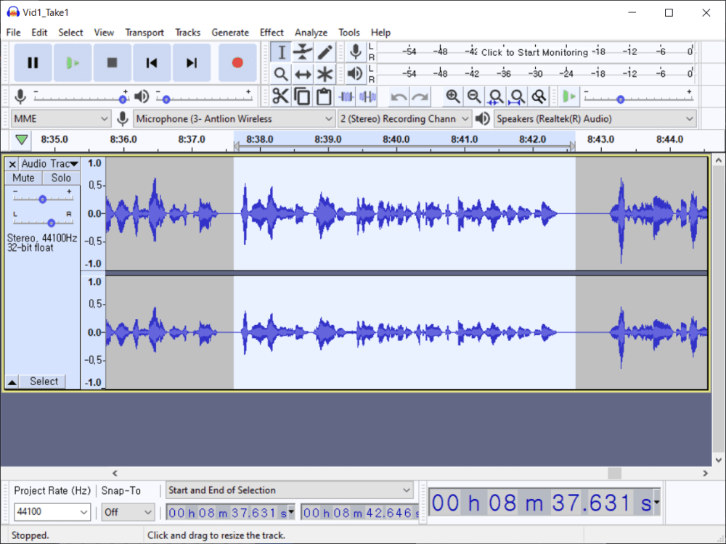This screenshot has width=726, height=544.
Task: Open the Snap-To Off dropdown
Action: click(127, 512)
